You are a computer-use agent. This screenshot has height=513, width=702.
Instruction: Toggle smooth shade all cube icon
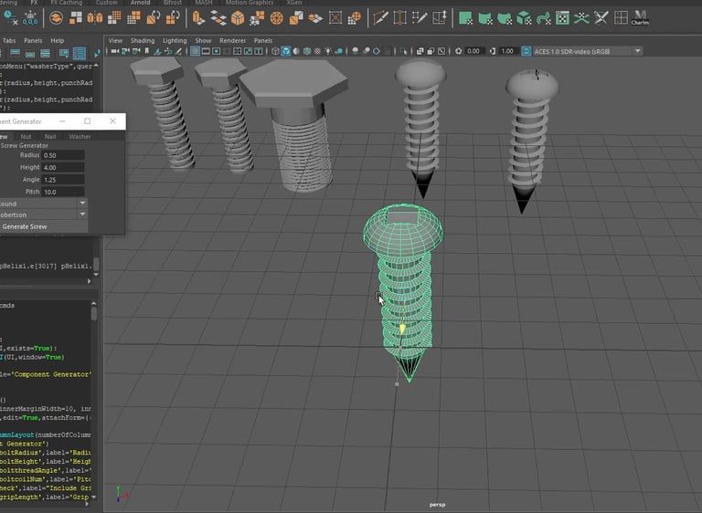[x=285, y=51]
